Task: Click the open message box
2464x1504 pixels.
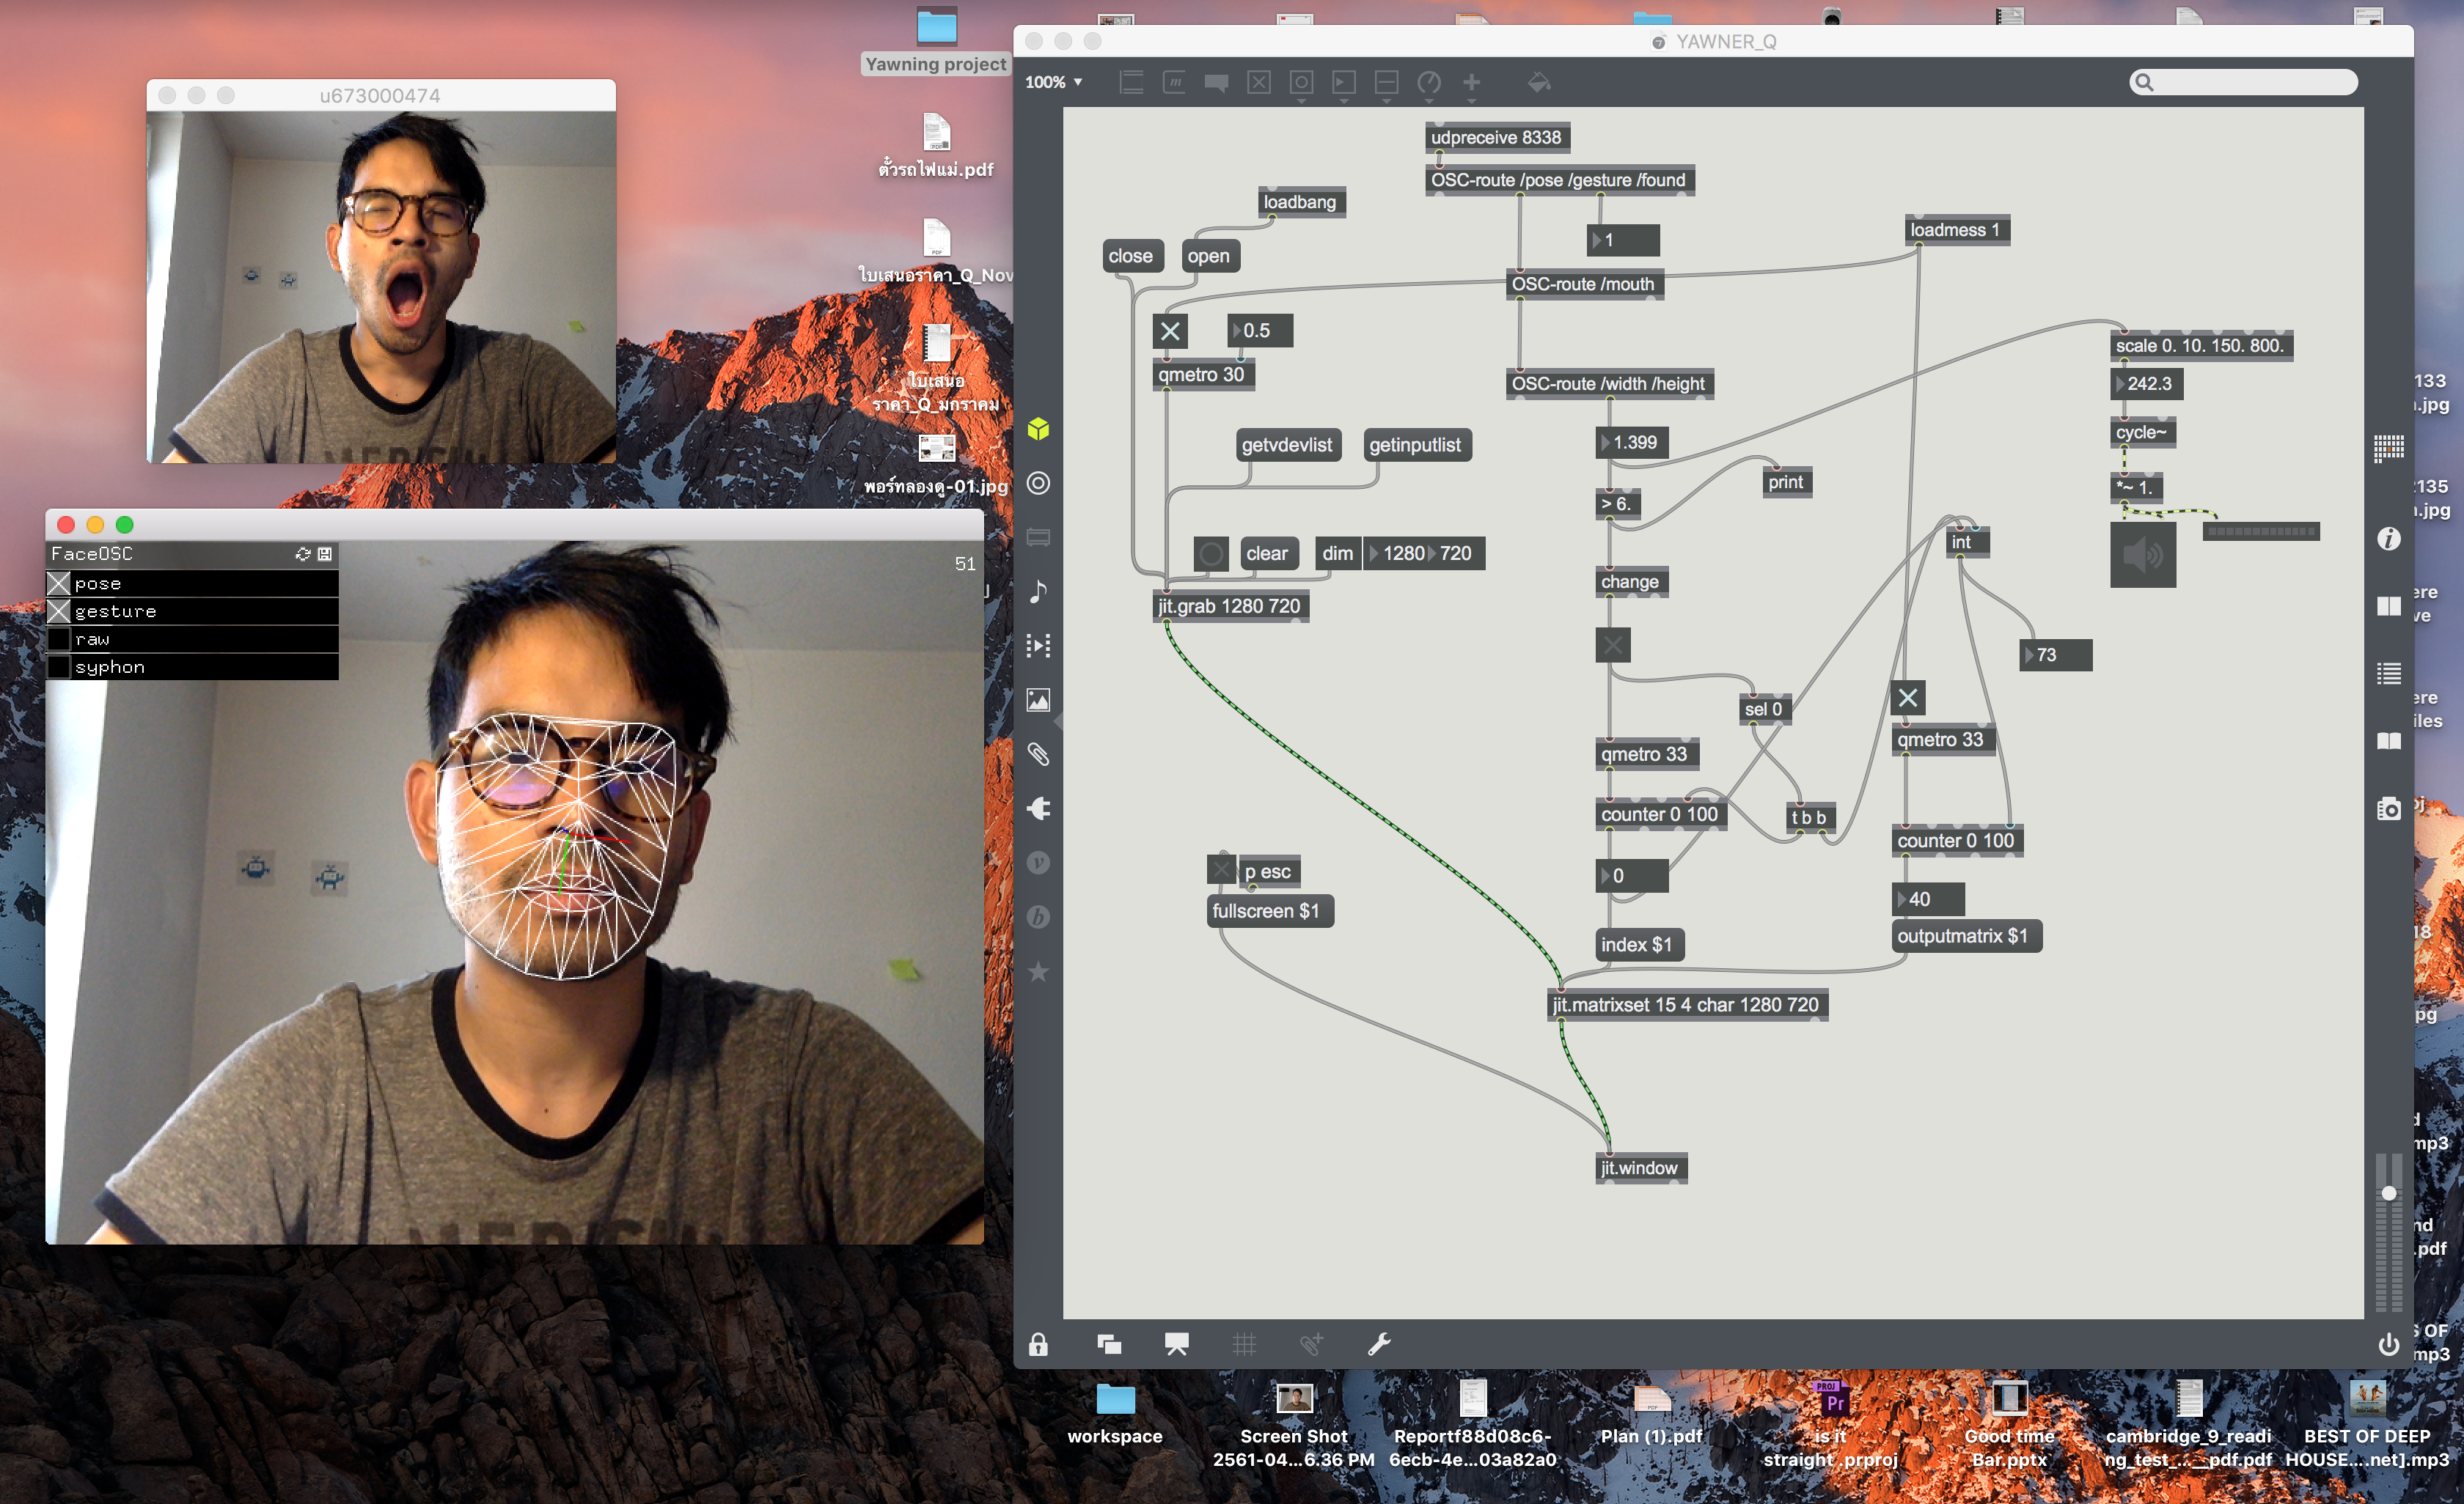Action: [x=1208, y=257]
